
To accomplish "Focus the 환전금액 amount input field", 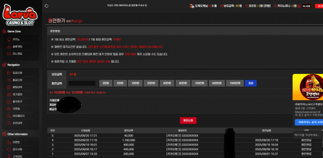I will pyautogui.click(x=82, y=83).
